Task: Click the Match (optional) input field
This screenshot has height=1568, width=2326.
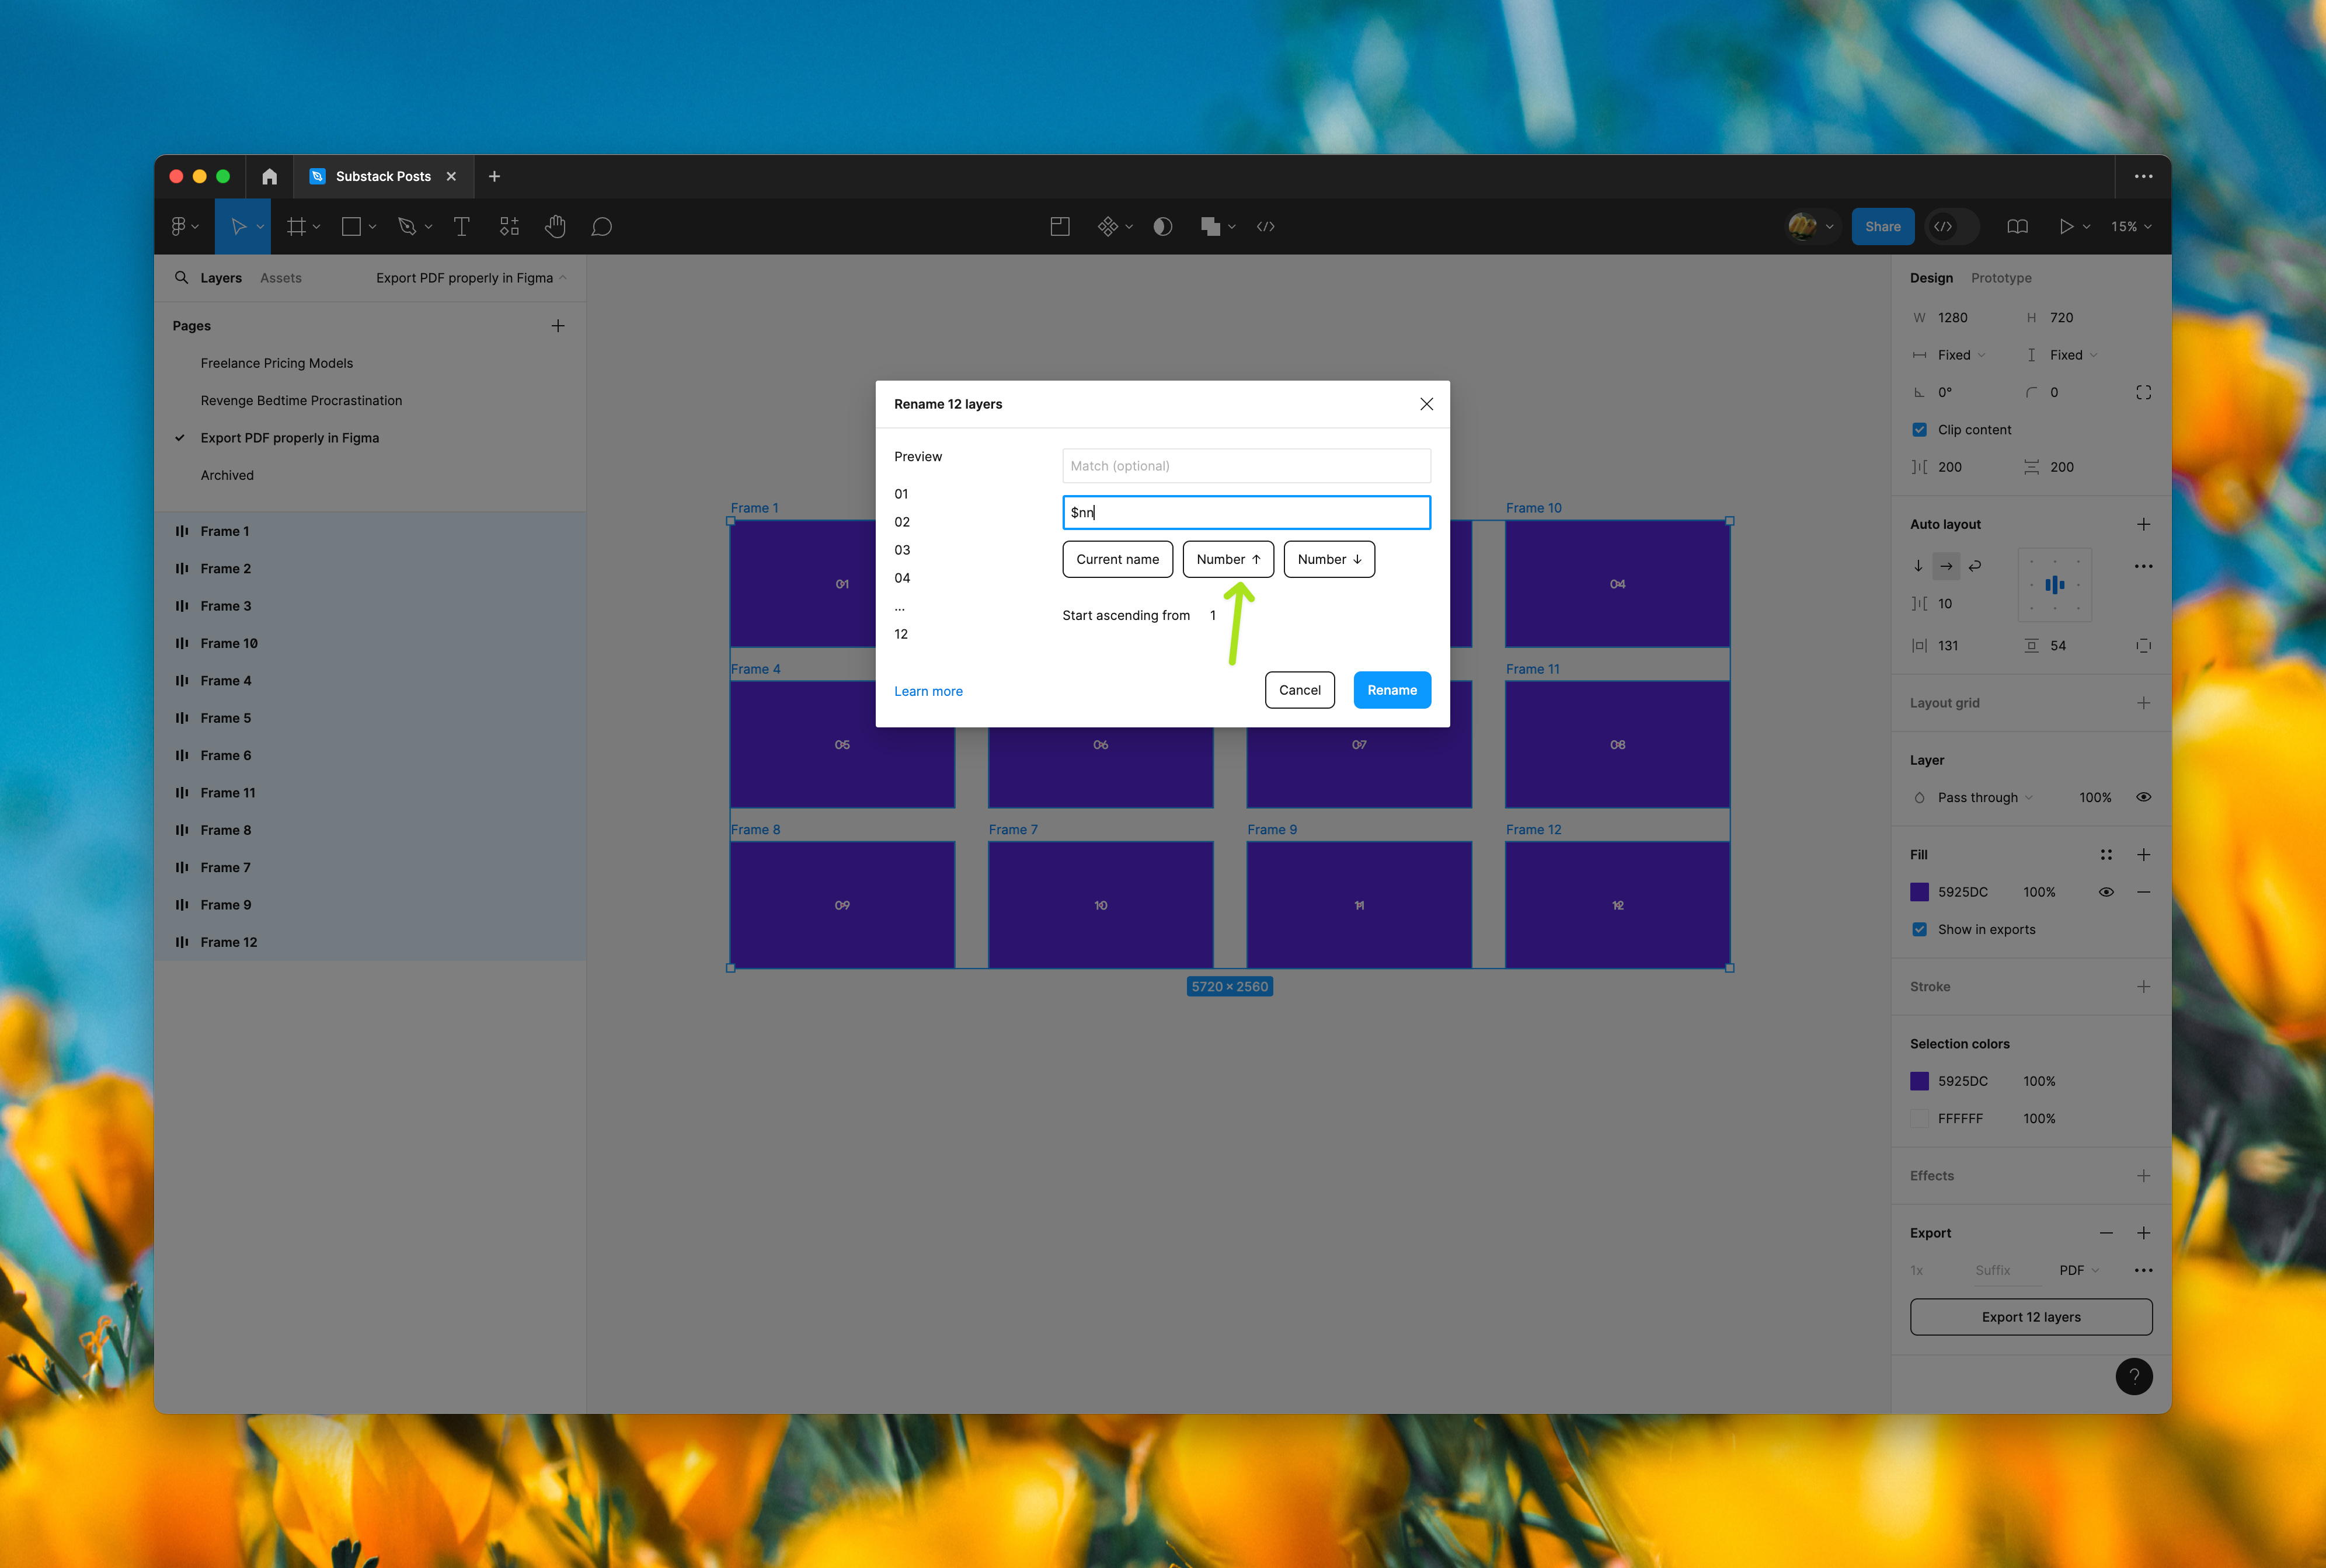Action: tap(1246, 466)
